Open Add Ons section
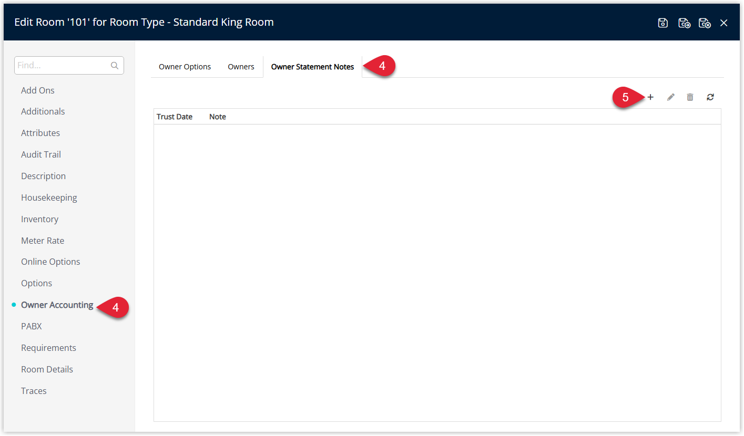The image size is (744, 436). pos(38,90)
